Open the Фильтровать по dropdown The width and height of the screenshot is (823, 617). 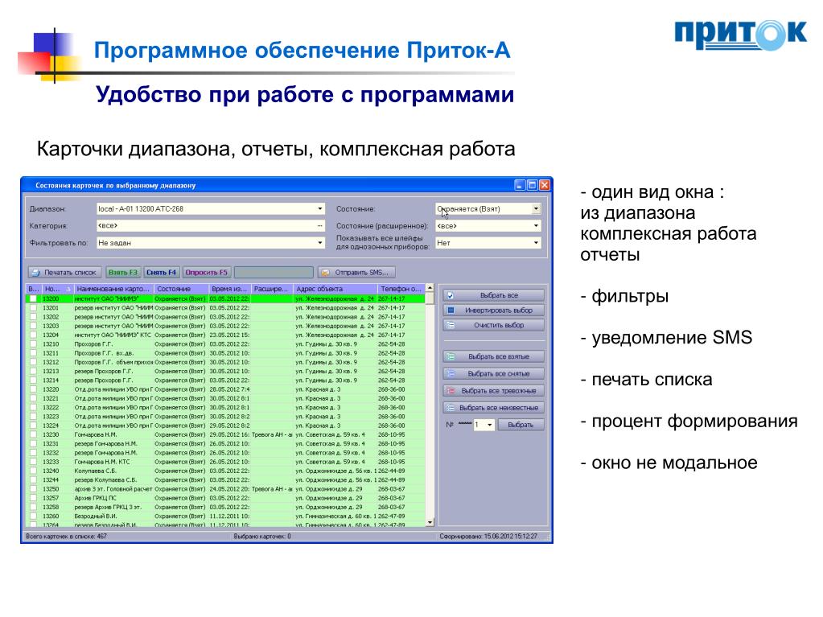319,243
